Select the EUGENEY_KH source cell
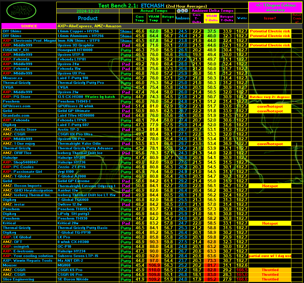Image resolution: width=304 pixels, height=283 pixels. point(29,50)
